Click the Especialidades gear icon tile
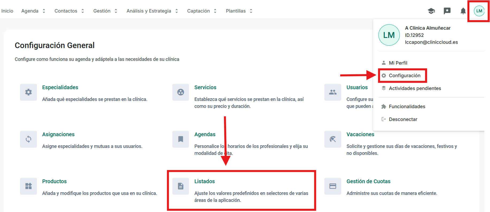 pos(28,92)
